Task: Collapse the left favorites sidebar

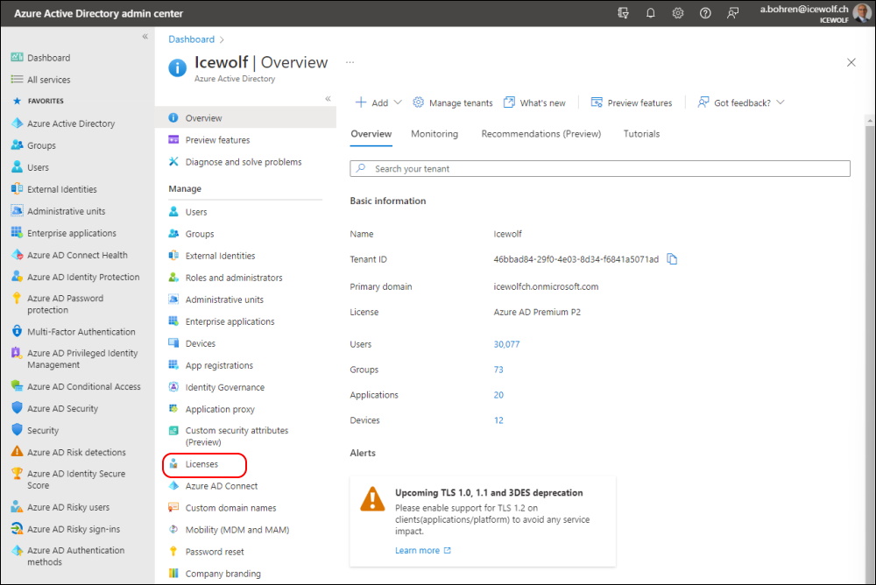Action: coord(145,36)
